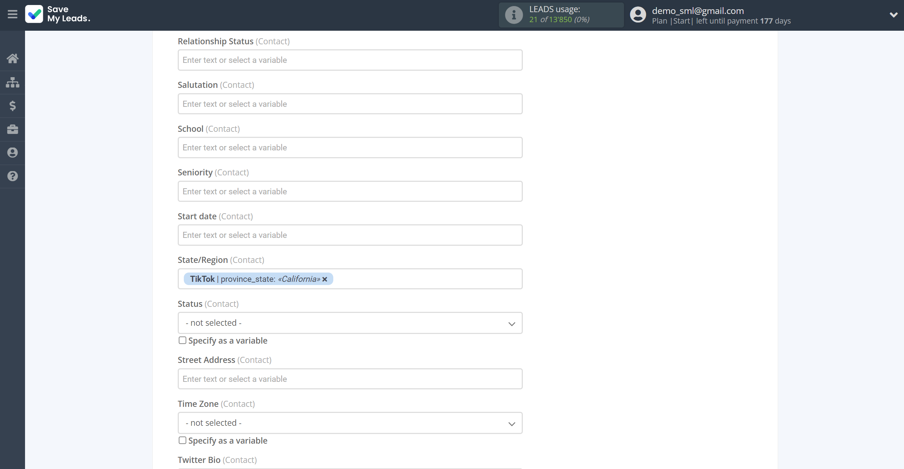This screenshot has width=904, height=469.
Task: Check the Status Contact variable checkbox
Action: tap(182, 340)
